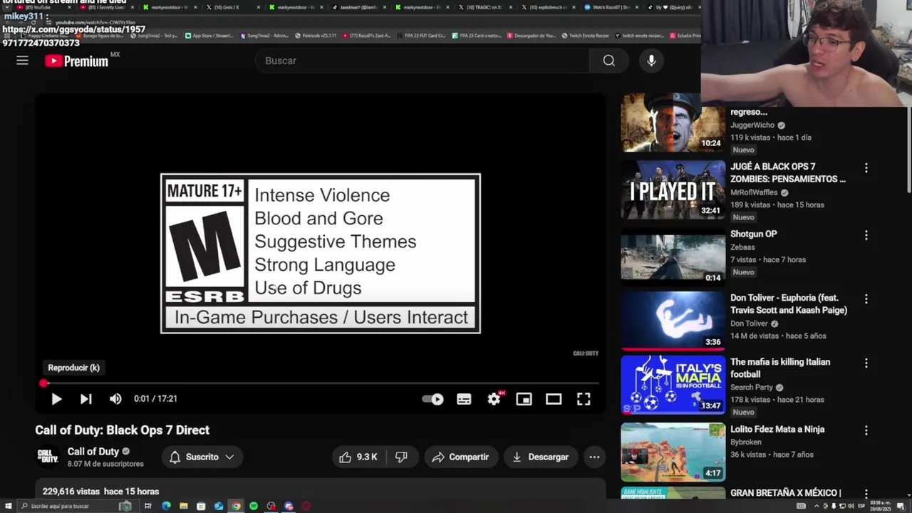This screenshot has height=513, width=912.
Task: Click the Compartir share button
Action: [460, 457]
